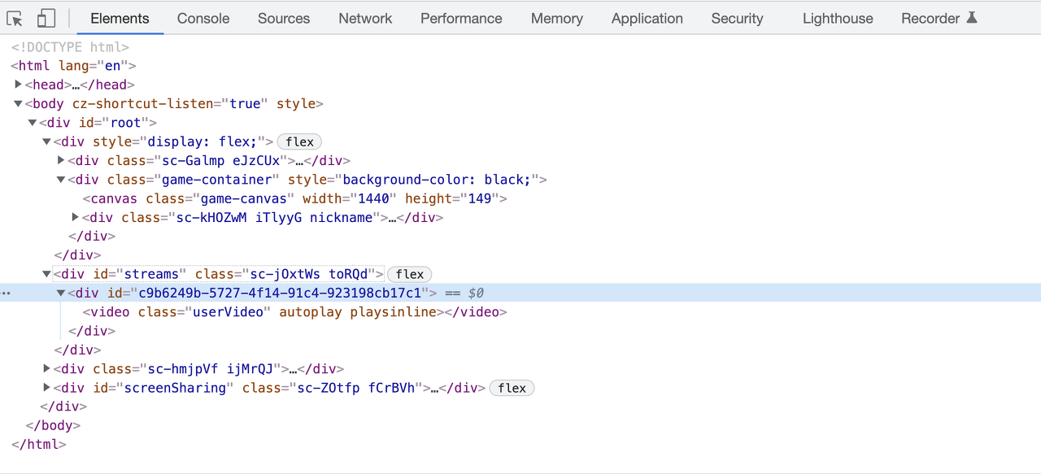Toggle the flex badge on screenSharing div
Image resolution: width=1041 pixels, height=474 pixels.
pyautogui.click(x=512, y=388)
